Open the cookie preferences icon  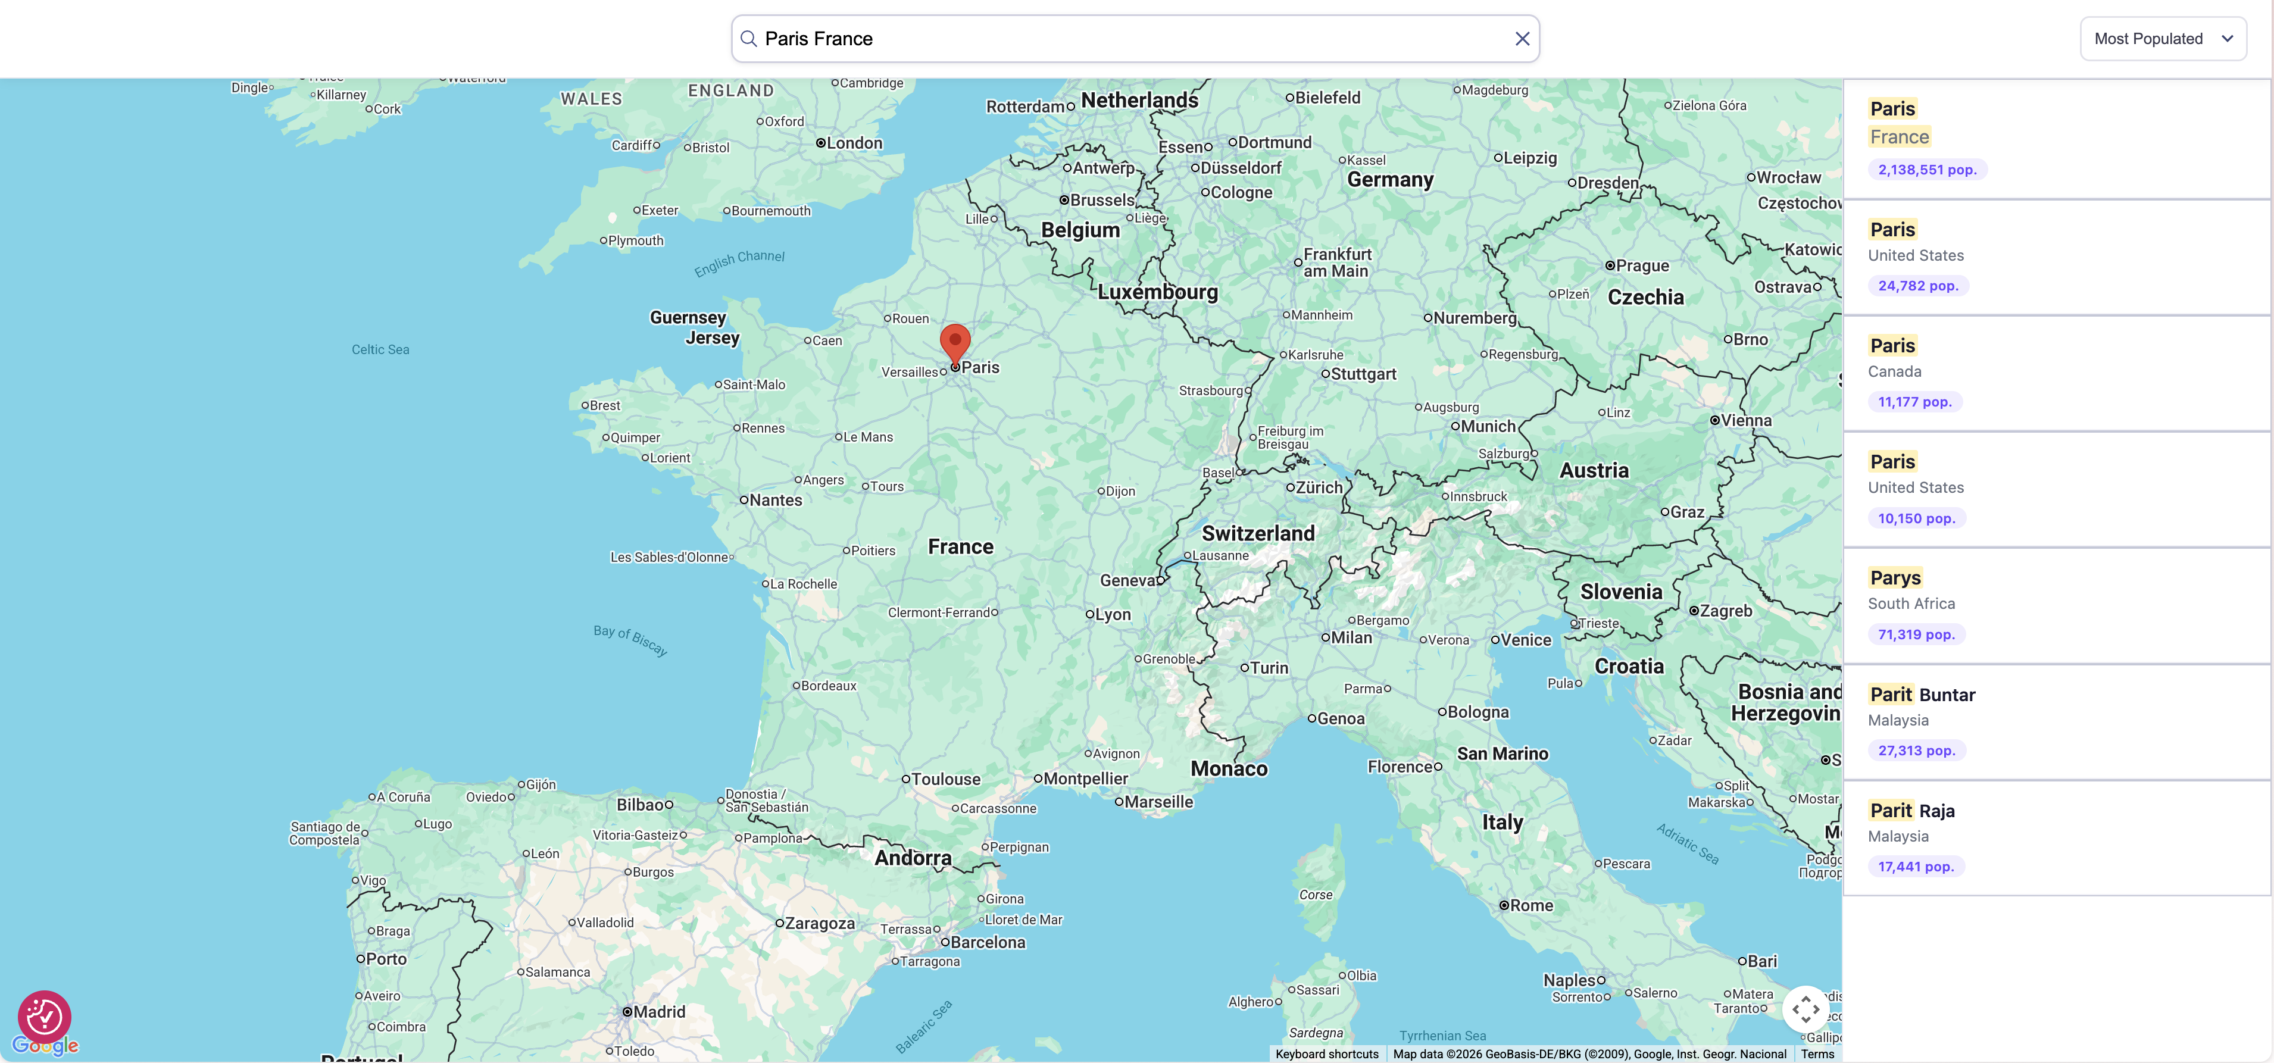pos(44,1017)
